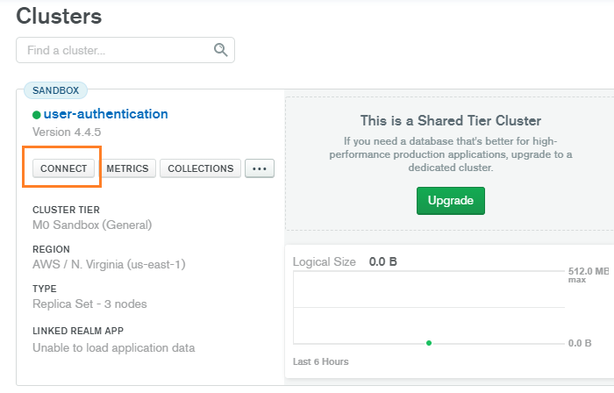Click the Replica Set - 3 nodes text
Viewport: 614px width, 393px height.
[x=89, y=304]
